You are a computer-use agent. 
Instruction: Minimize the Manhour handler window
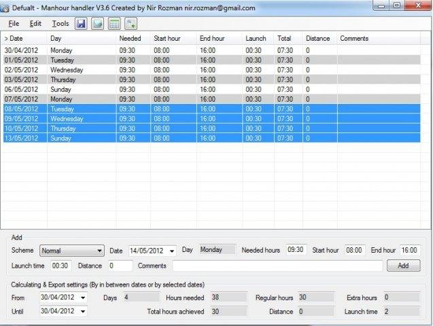coord(381,6)
